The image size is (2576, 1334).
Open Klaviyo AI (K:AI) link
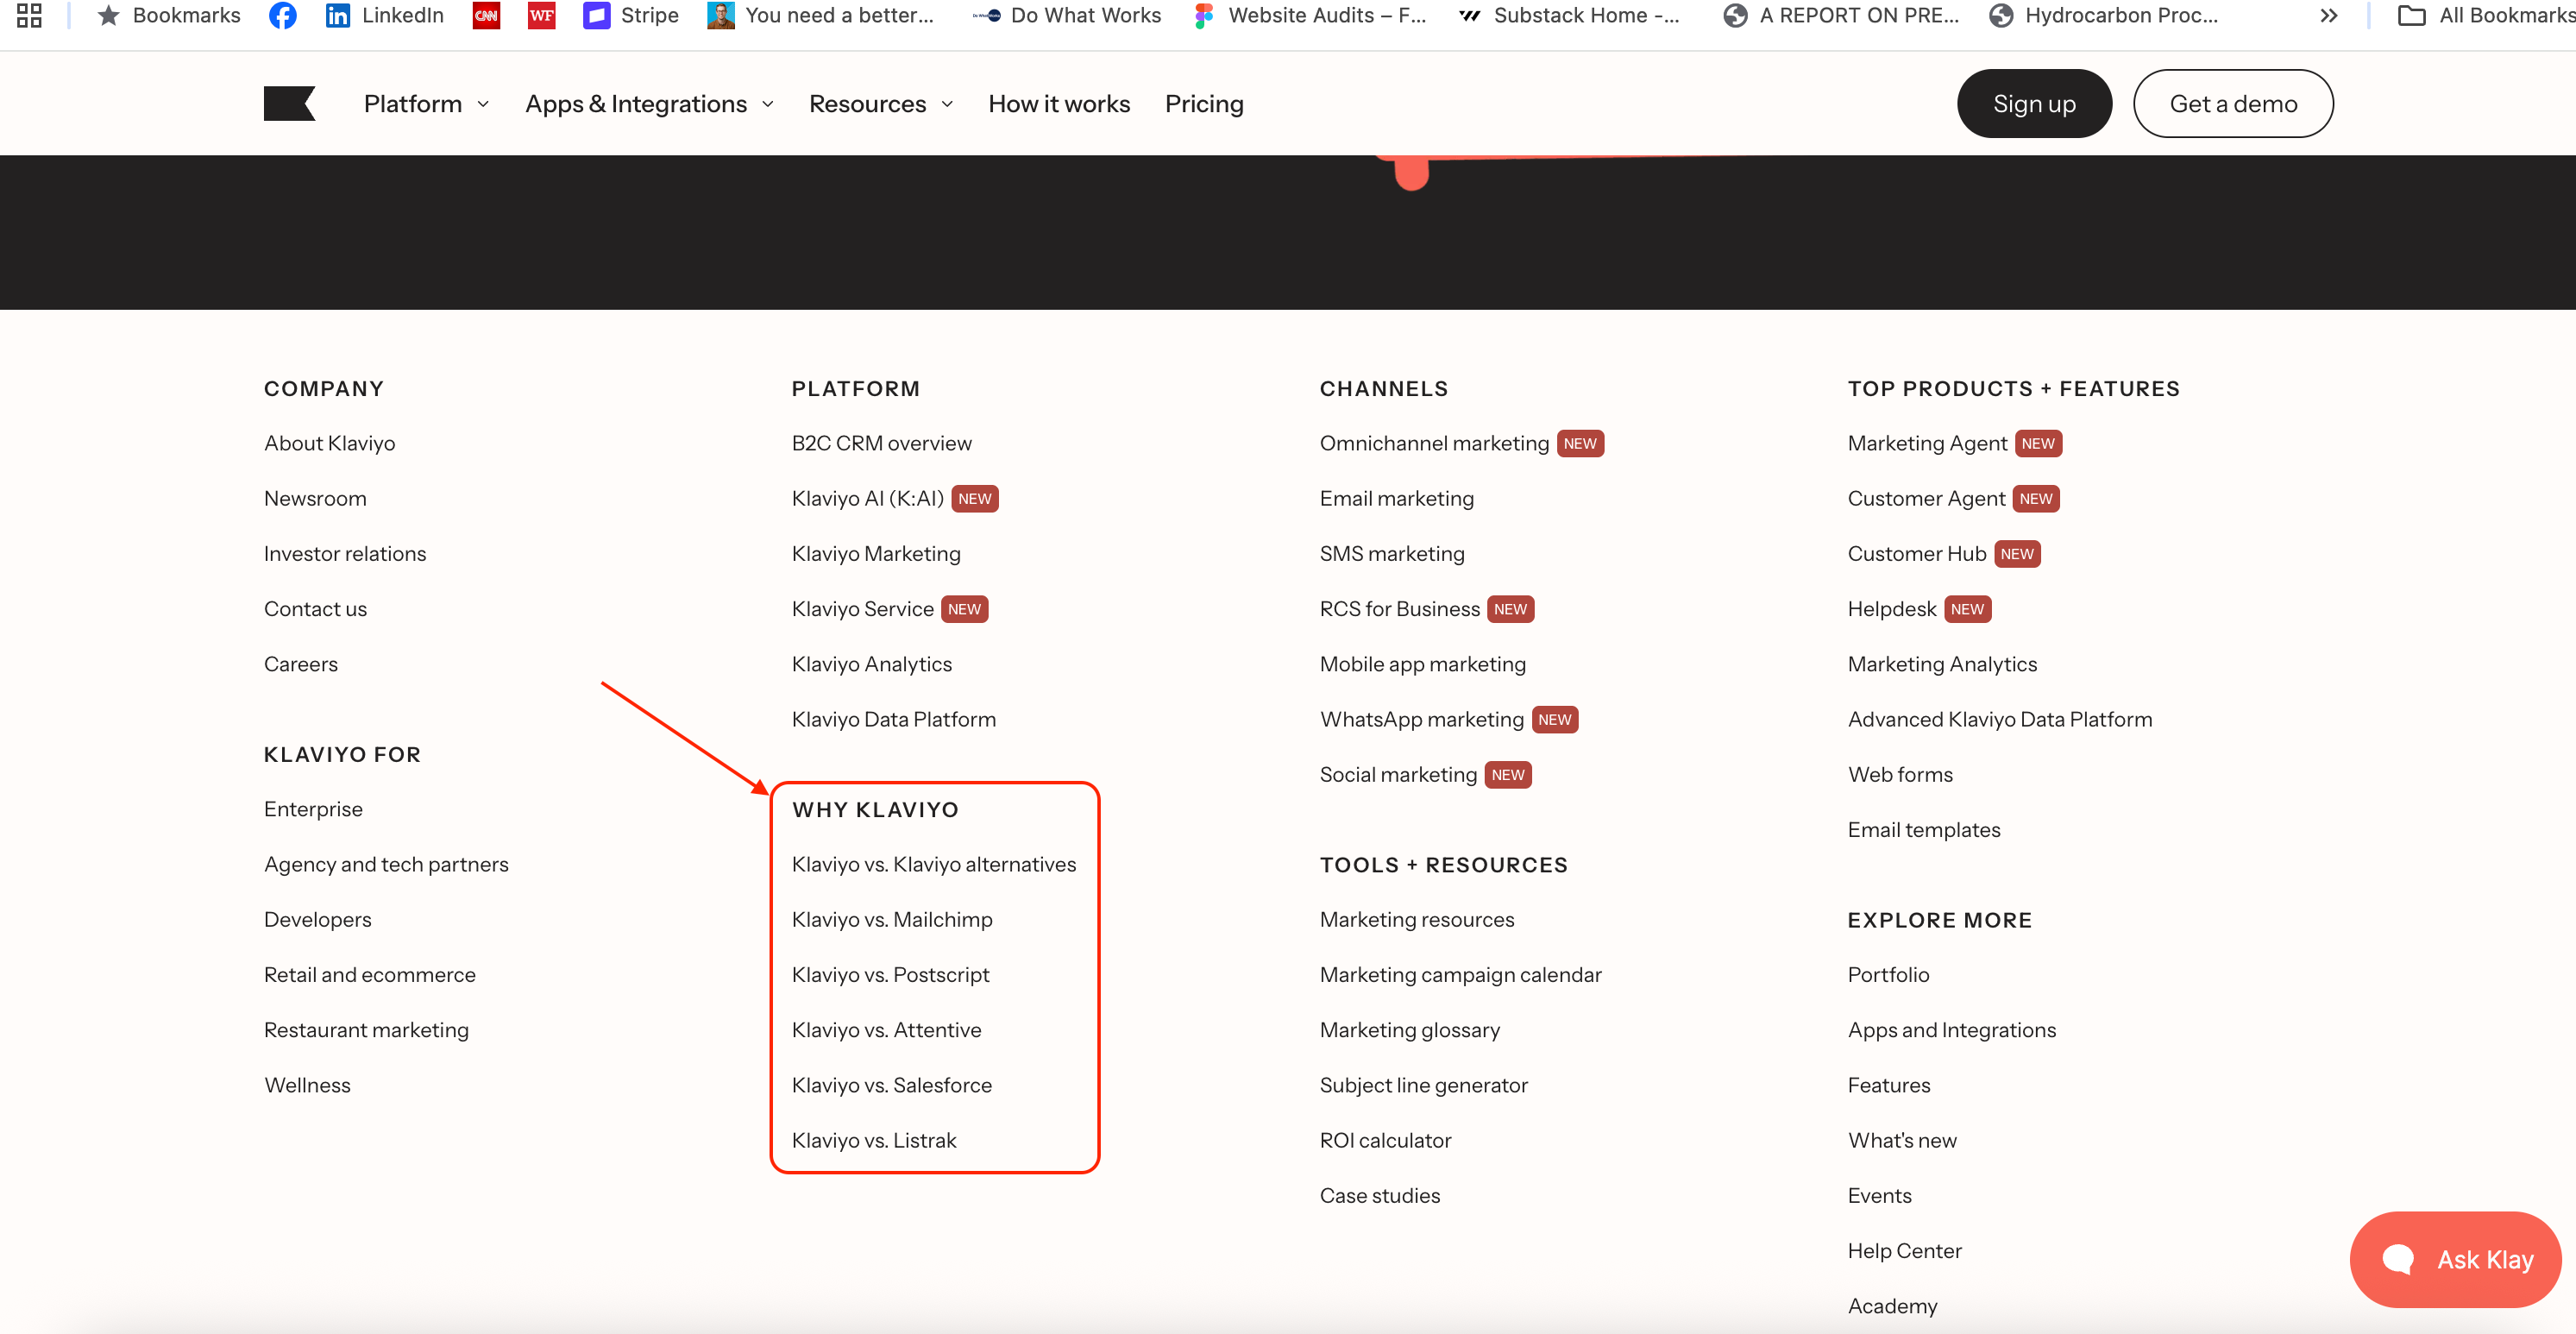868,498
